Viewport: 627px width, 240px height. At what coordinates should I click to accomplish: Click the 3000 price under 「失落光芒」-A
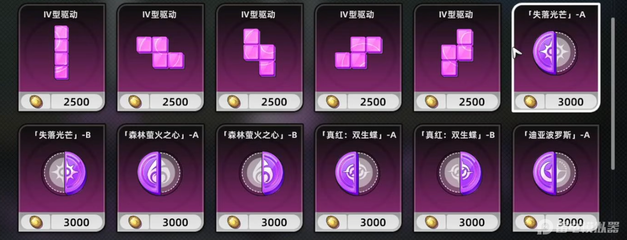[570, 102]
